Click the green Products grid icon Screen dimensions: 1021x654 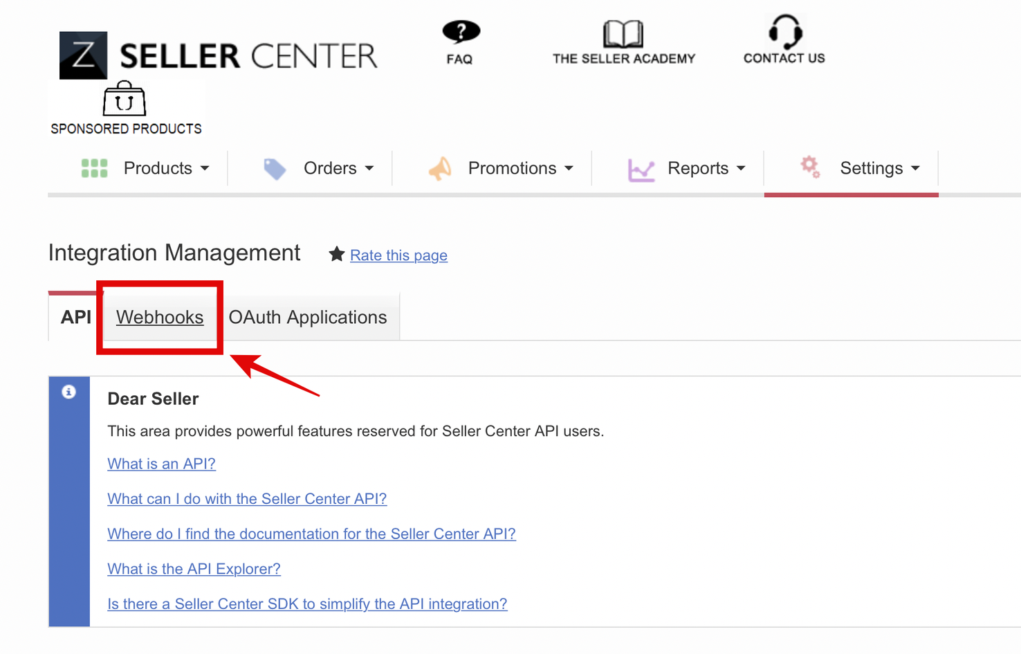tap(95, 168)
